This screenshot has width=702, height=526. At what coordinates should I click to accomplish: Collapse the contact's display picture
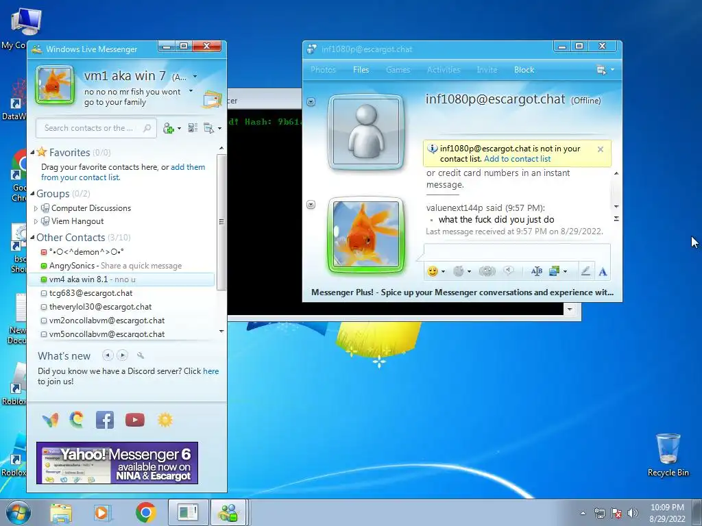311,102
